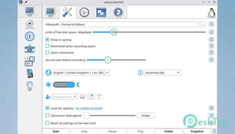Show info icon next to Snapshot button
Viewport: 235px width, 134px height.
215,131
